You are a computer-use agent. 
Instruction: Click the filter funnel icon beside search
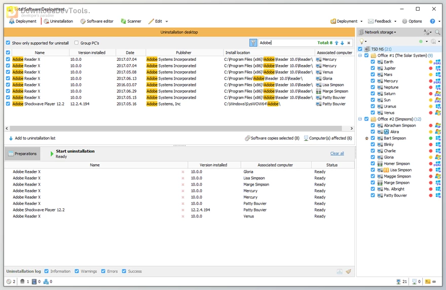[x=253, y=43]
